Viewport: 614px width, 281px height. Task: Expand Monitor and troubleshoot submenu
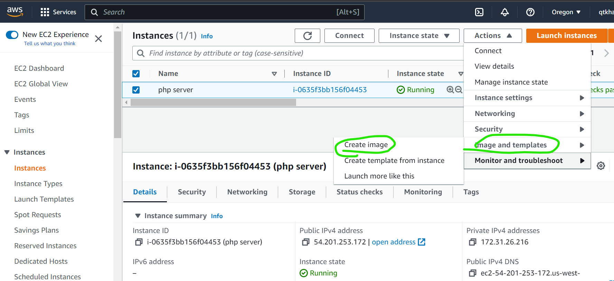527,161
